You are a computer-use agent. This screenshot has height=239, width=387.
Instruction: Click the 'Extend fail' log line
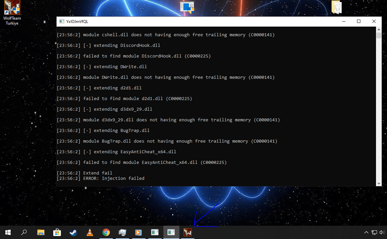click(85, 173)
